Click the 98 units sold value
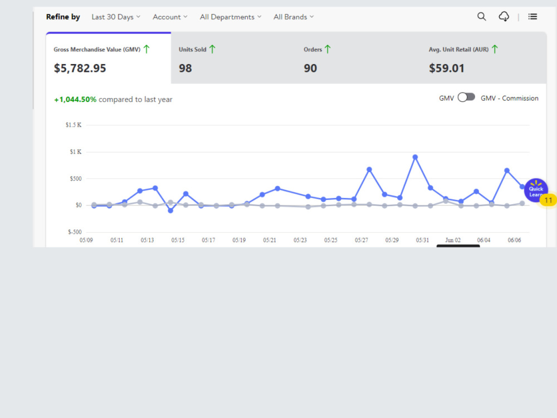This screenshot has width=557, height=418. point(185,68)
